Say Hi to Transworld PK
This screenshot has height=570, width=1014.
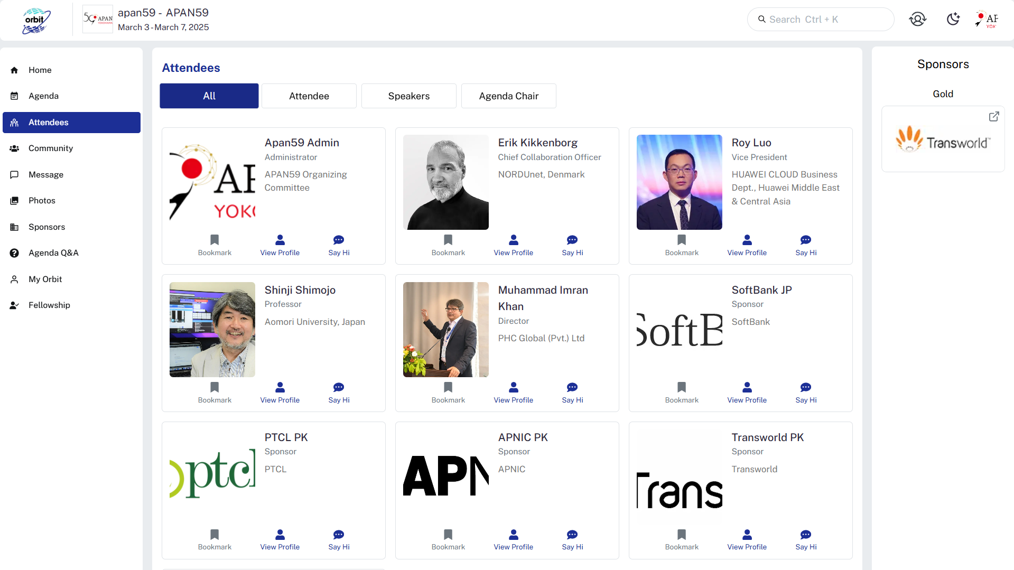(x=806, y=540)
